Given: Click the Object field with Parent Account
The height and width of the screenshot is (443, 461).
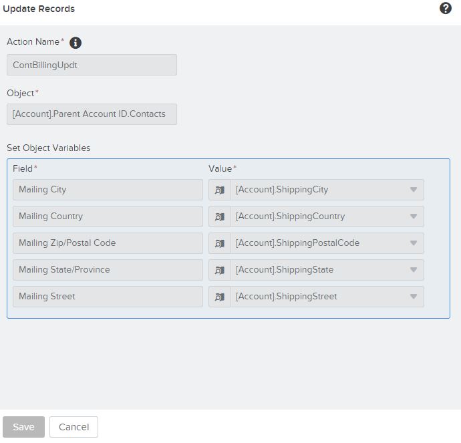Looking at the screenshot, I should pyautogui.click(x=92, y=114).
